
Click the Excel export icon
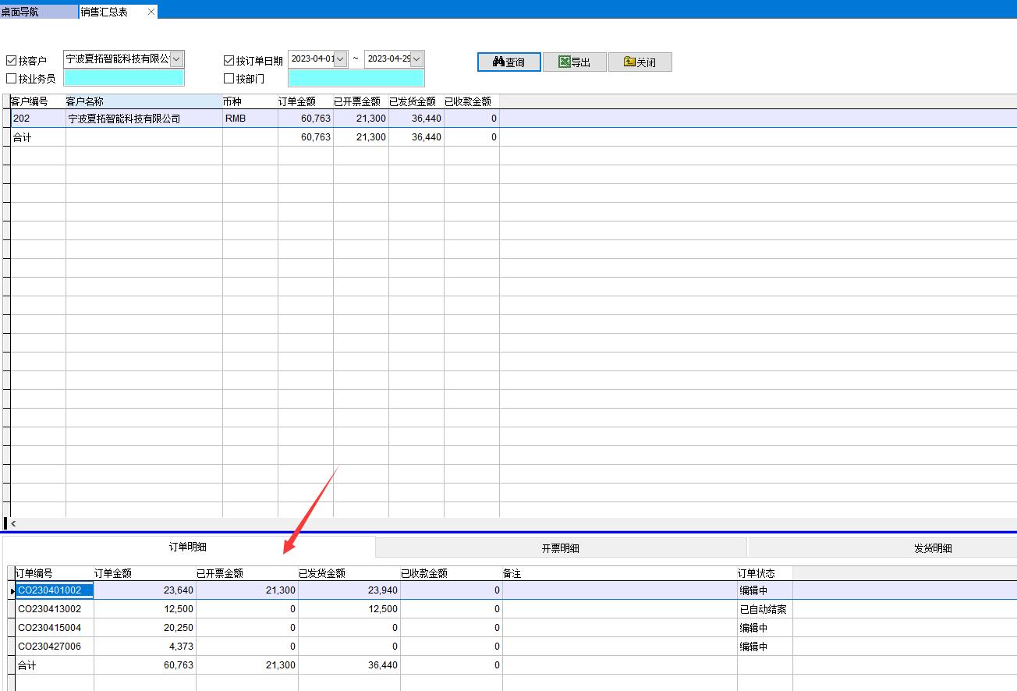point(565,62)
